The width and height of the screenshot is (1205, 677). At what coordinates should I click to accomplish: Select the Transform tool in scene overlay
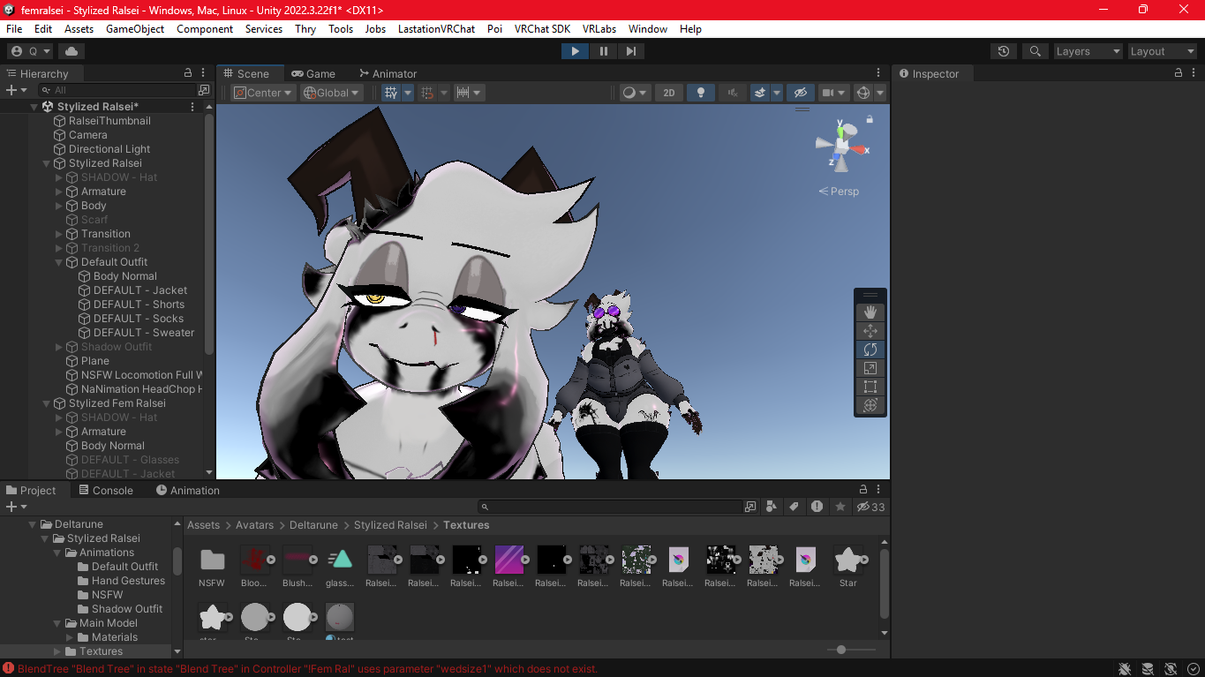tap(870, 405)
